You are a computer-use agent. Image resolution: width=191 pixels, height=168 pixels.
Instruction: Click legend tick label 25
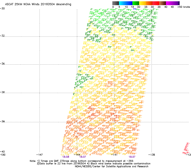[x=146, y=7]
